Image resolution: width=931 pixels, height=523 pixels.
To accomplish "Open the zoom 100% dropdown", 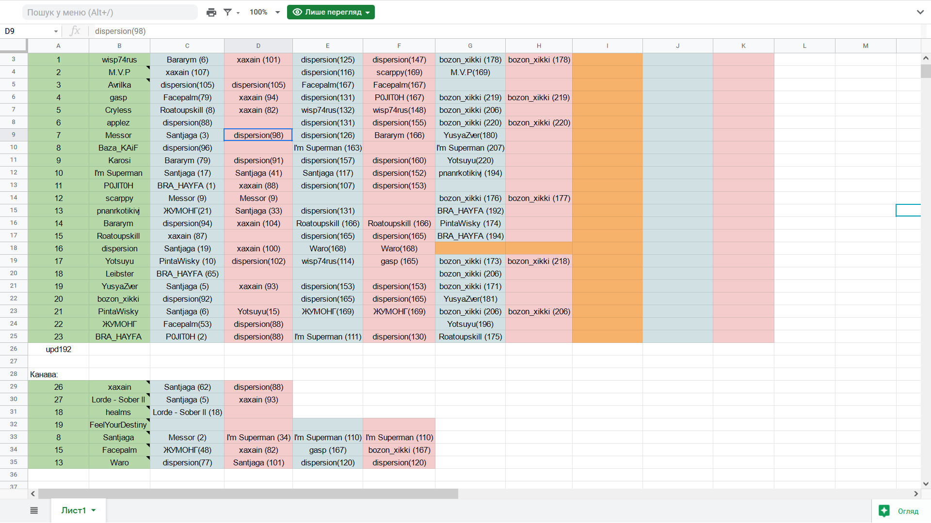I will click(x=265, y=12).
